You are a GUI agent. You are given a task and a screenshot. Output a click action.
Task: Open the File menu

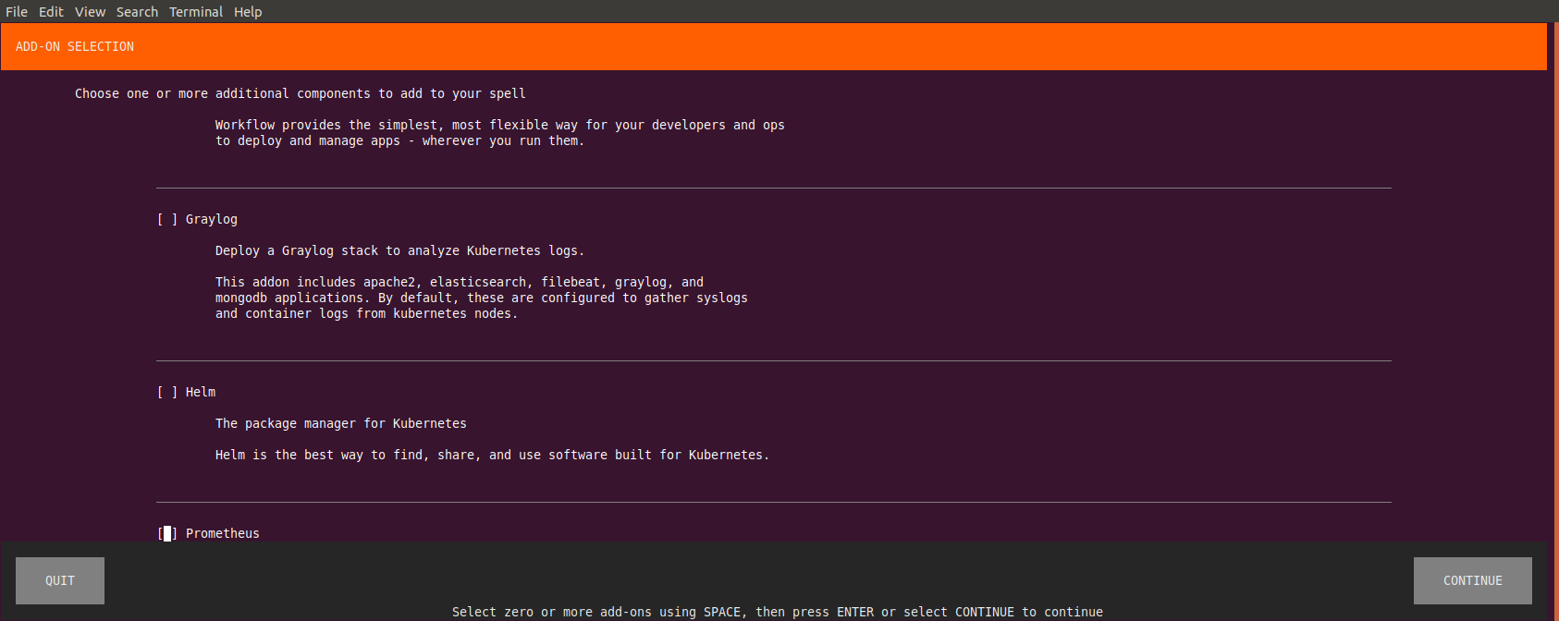pos(17,12)
